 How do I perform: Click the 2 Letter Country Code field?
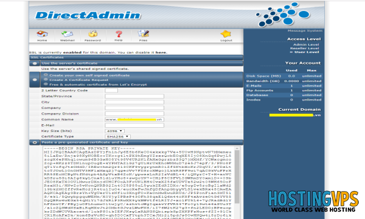(x=111, y=90)
